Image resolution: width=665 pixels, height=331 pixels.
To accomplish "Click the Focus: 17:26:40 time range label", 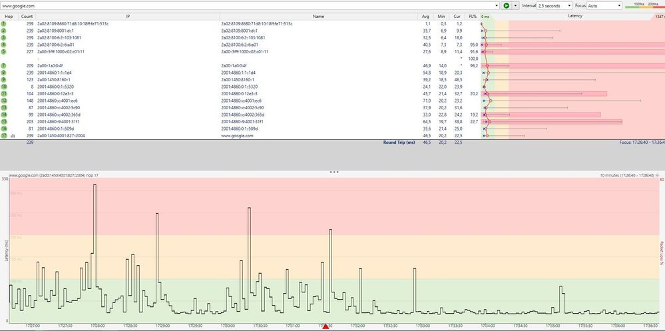I will tap(642, 143).
